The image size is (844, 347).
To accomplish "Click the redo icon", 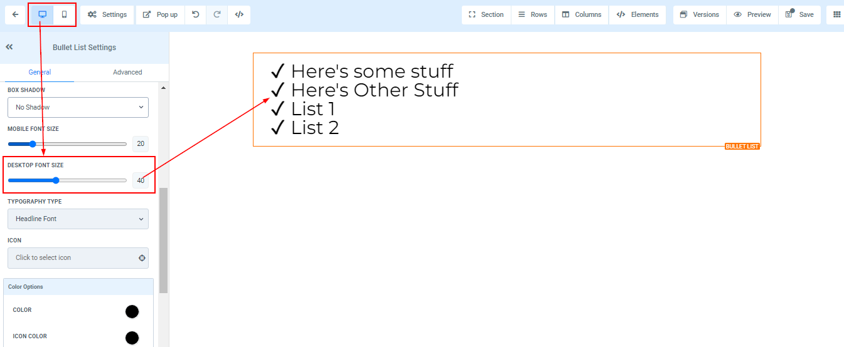I will click(x=217, y=14).
